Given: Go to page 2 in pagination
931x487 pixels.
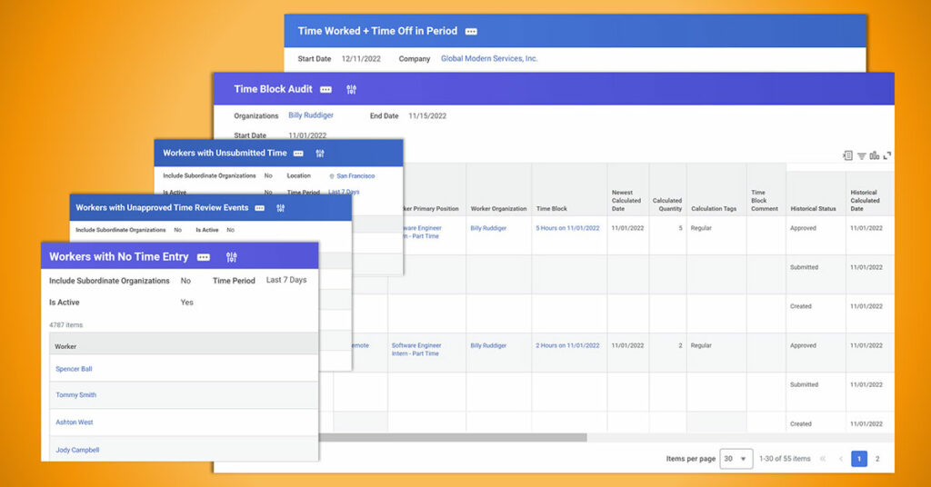Looking at the screenshot, I should pyautogui.click(x=877, y=459).
